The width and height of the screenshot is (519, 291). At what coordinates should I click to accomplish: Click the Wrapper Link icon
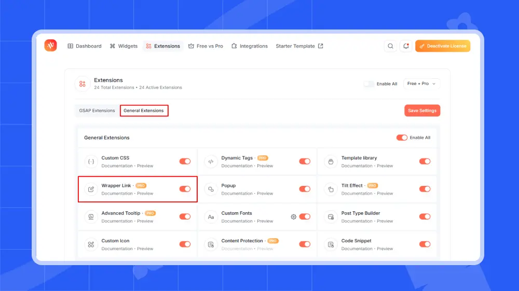[91, 190]
